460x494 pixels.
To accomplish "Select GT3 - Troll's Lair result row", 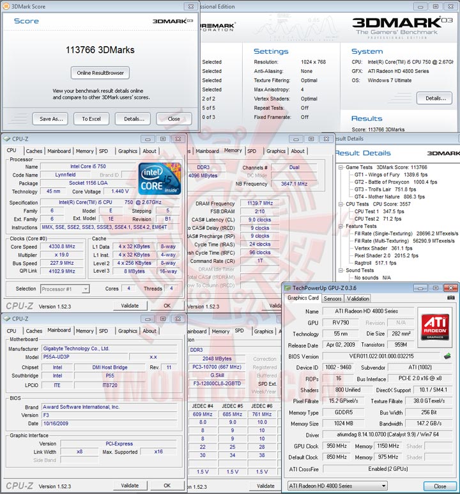I will coord(385,189).
